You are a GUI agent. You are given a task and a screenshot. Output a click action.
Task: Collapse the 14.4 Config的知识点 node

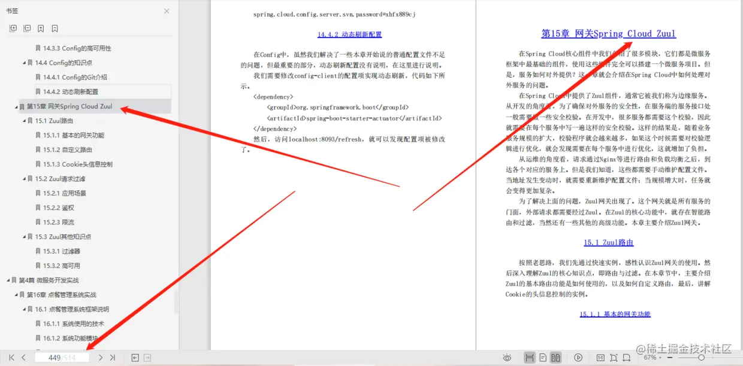tap(25, 63)
